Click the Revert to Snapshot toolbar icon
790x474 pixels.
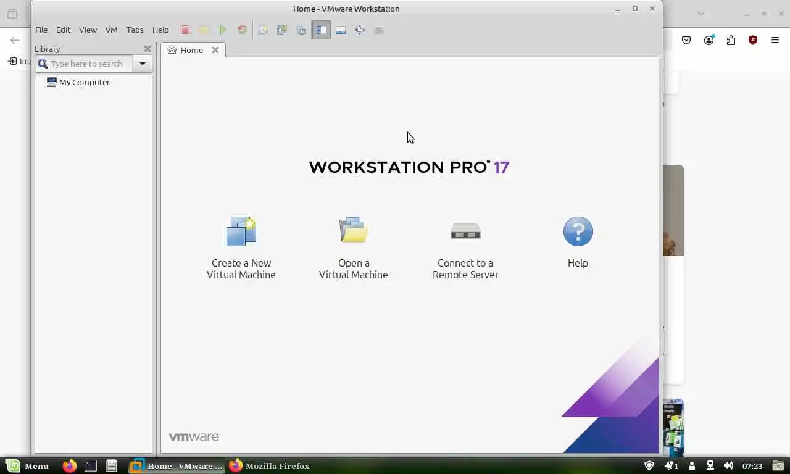[282, 30]
